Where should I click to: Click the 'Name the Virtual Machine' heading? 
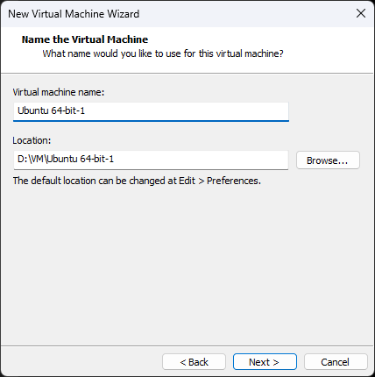85,39
